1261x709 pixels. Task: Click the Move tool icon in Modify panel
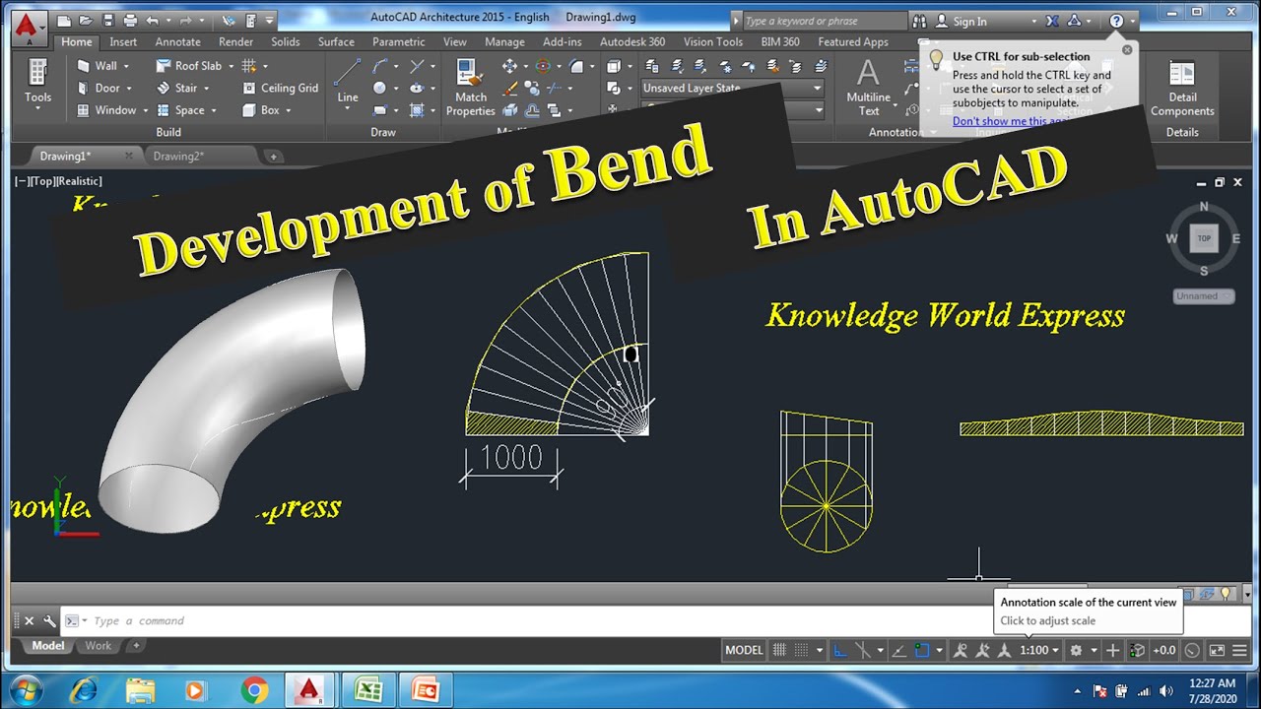pyautogui.click(x=509, y=66)
